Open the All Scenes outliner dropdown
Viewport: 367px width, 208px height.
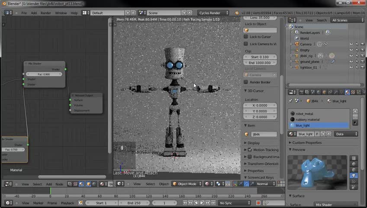click(348, 20)
